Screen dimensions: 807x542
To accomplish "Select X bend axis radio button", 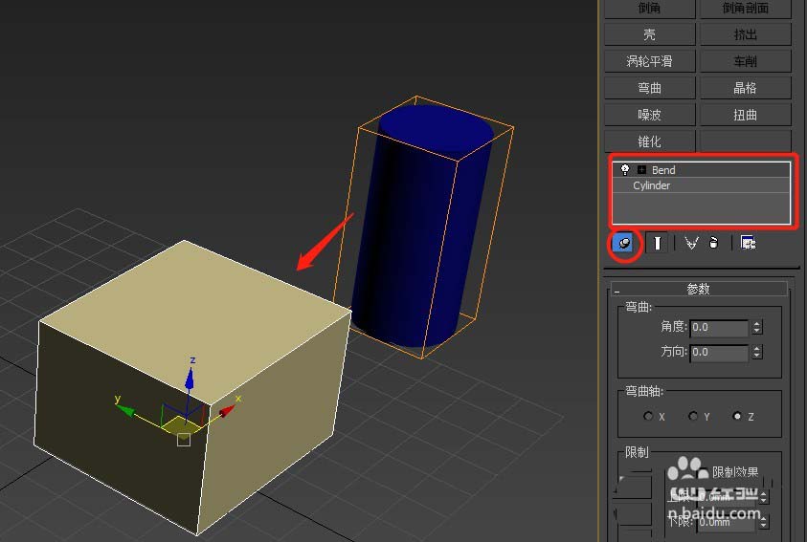I will pyautogui.click(x=648, y=417).
